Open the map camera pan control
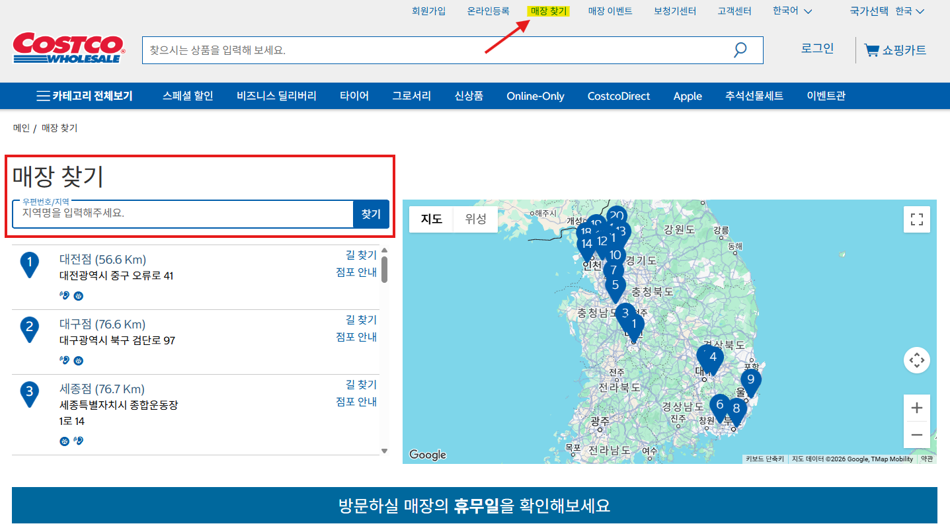This screenshot has height=532, width=950. [917, 360]
